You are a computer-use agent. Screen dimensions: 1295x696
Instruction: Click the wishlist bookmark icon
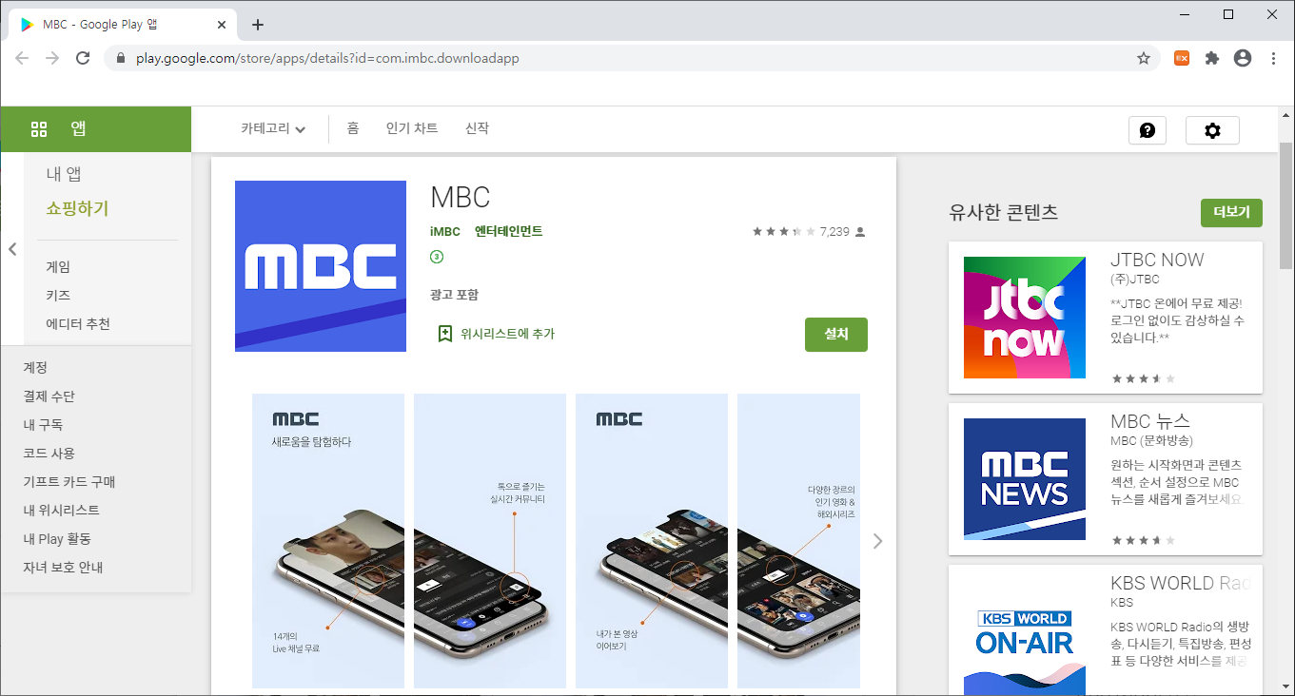(x=444, y=334)
